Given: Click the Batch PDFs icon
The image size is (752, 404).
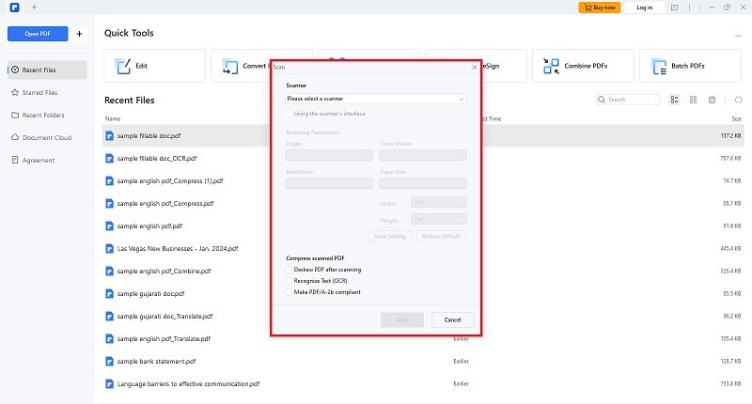Looking at the screenshot, I should (659, 66).
